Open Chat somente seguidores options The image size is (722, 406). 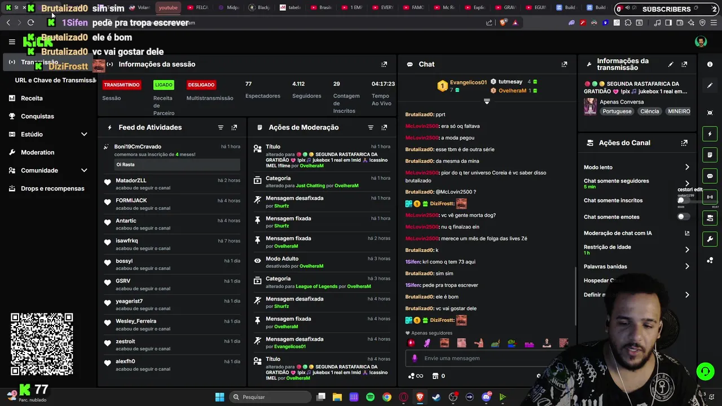(x=687, y=183)
